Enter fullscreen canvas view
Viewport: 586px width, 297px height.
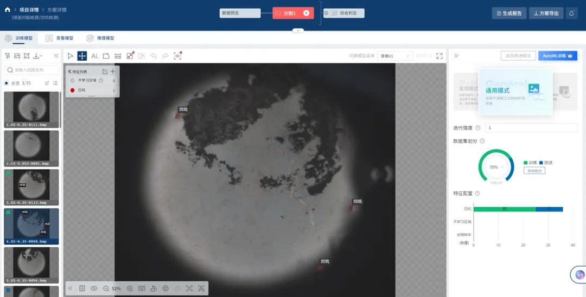click(439, 56)
